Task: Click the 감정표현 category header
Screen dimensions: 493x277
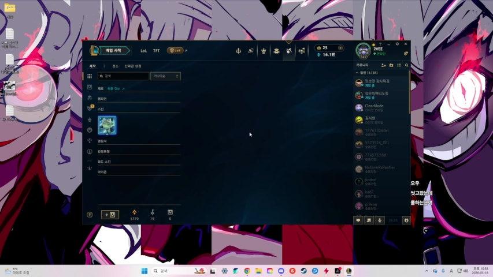Action: (x=103, y=151)
